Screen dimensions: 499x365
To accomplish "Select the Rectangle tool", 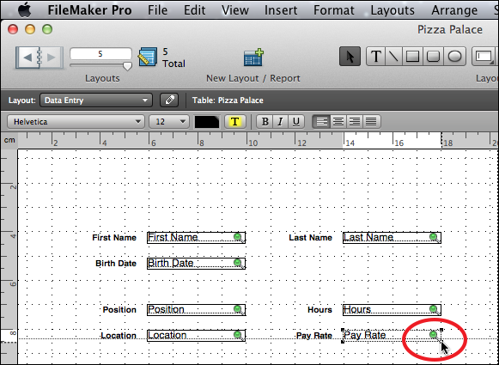I will click(x=412, y=57).
